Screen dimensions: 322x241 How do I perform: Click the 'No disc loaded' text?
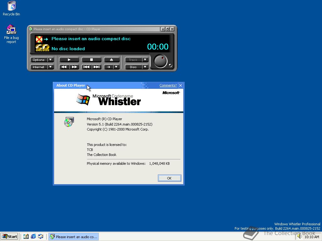68,49
